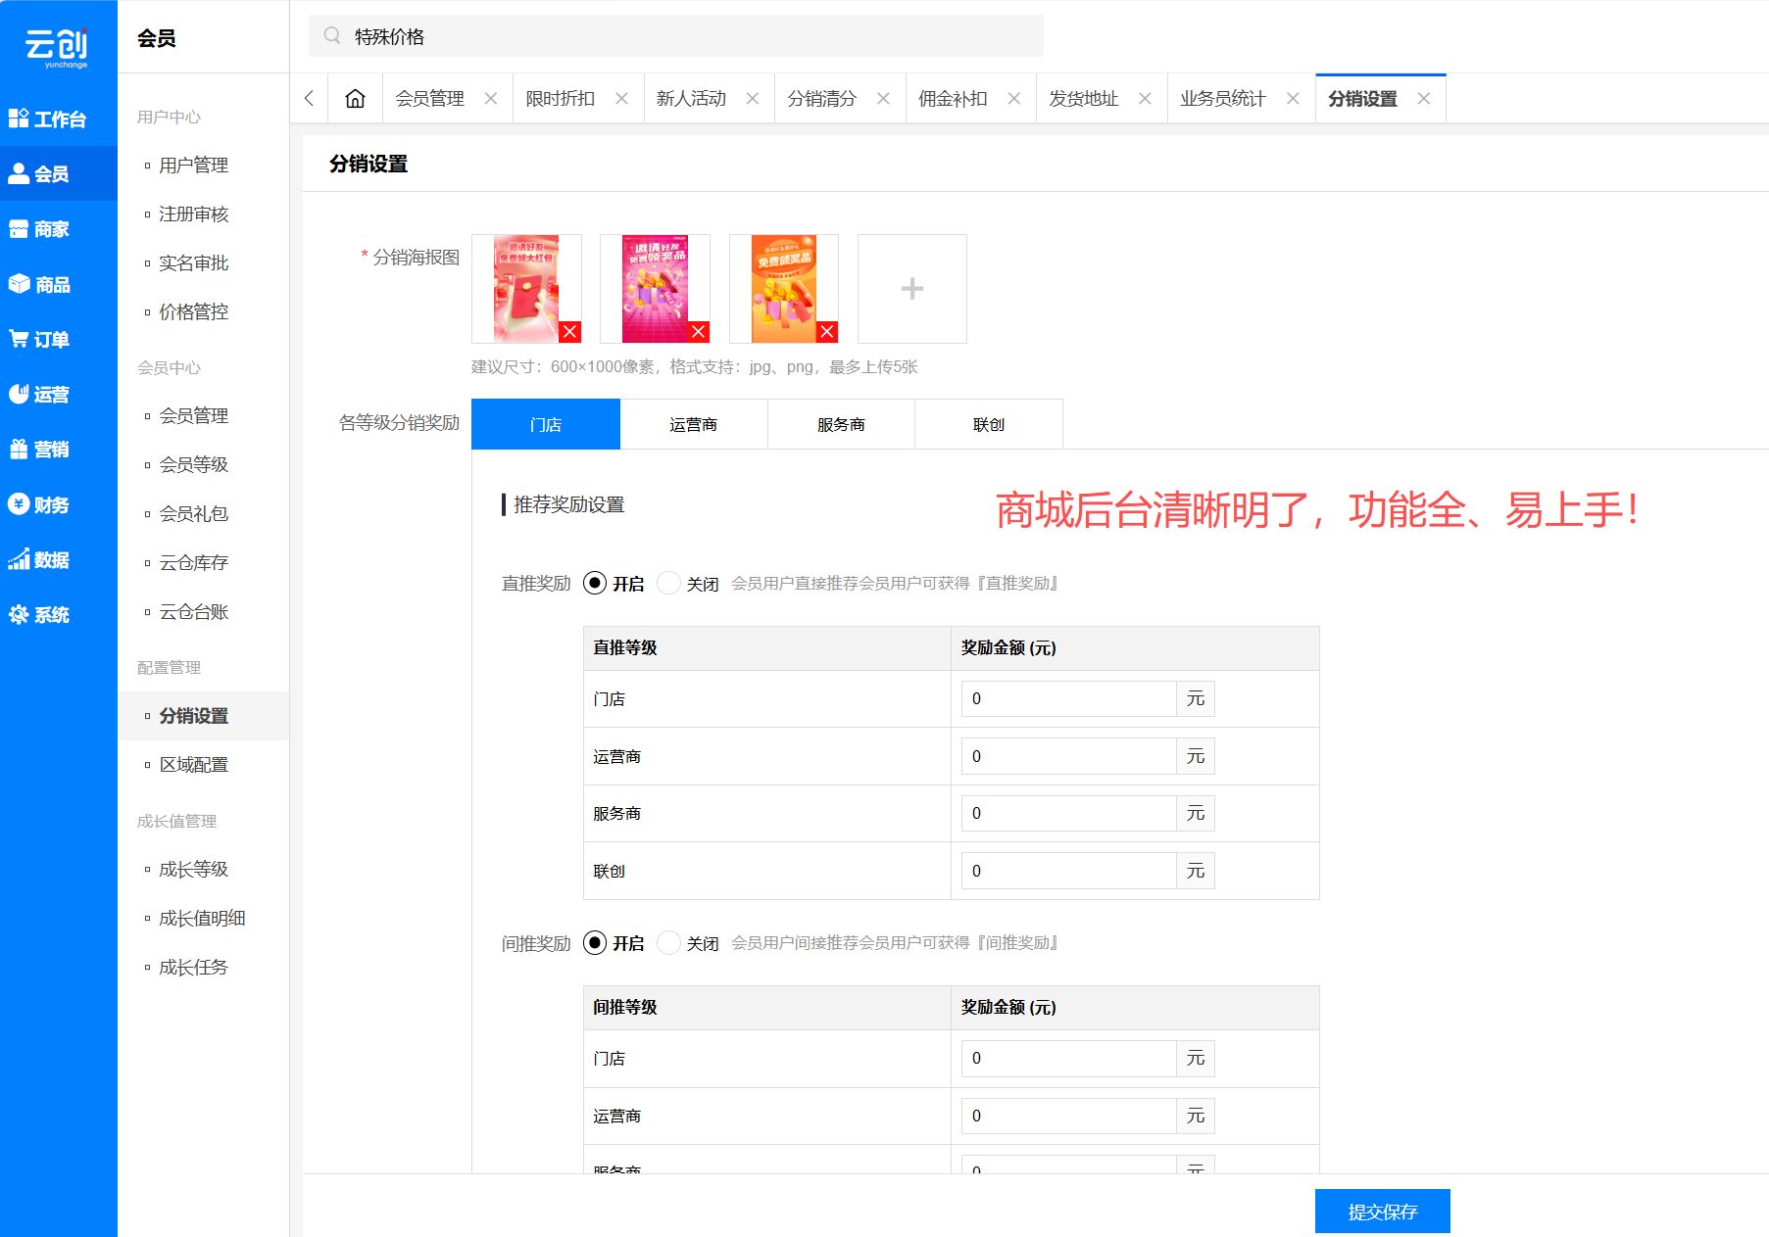Switch to the 运营商 reward tab
The width and height of the screenshot is (1769, 1237).
693,424
